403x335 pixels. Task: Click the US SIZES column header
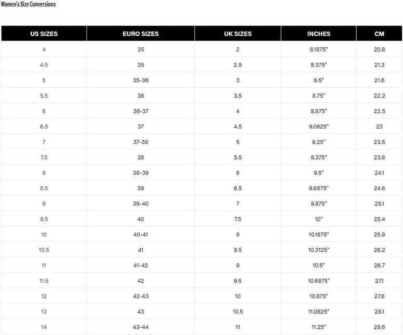(44, 33)
